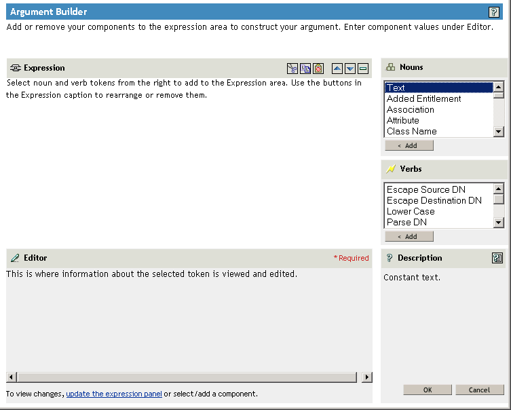The height and width of the screenshot is (410, 511).
Task: Click the Add button under Verbs
Action: coord(409,236)
